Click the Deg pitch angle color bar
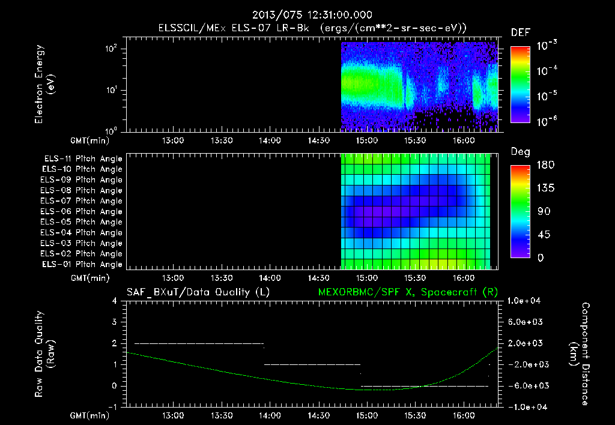The image size is (615, 425). pos(520,211)
